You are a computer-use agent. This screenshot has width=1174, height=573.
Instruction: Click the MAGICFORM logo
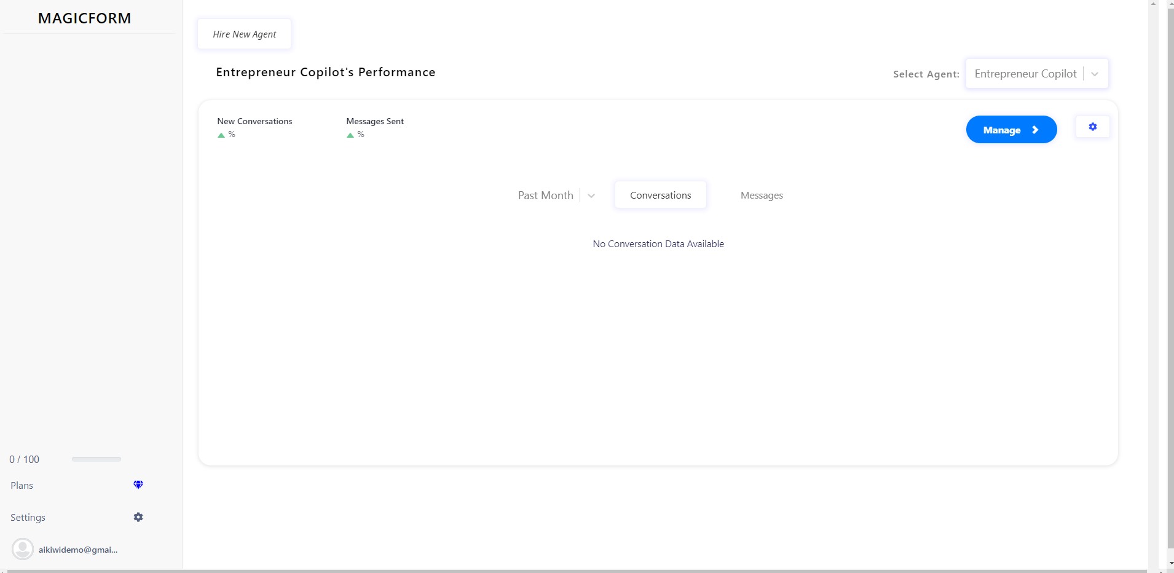[x=85, y=18]
